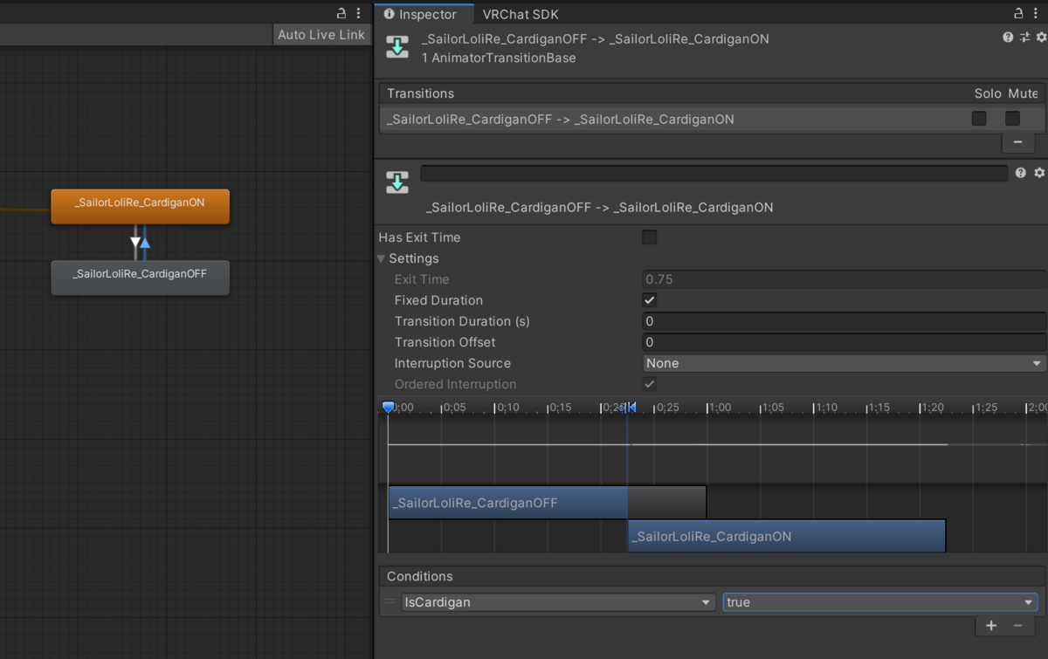Screen dimensions: 1048x659
Task: Open Inspector header preset sliders icon
Action: tap(1024, 38)
